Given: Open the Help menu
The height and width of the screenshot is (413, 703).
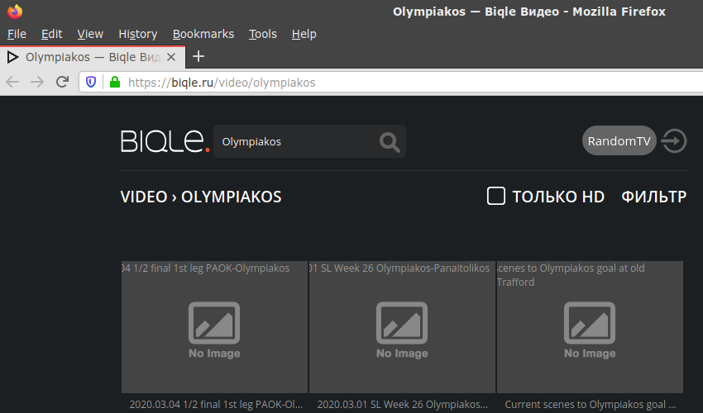Looking at the screenshot, I should 304,34.
